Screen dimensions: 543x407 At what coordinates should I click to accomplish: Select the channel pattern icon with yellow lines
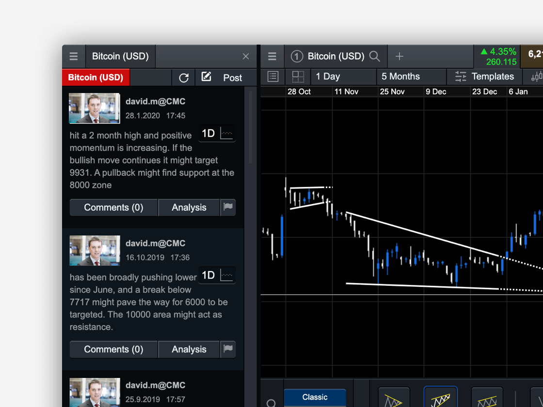click(487, 398)
